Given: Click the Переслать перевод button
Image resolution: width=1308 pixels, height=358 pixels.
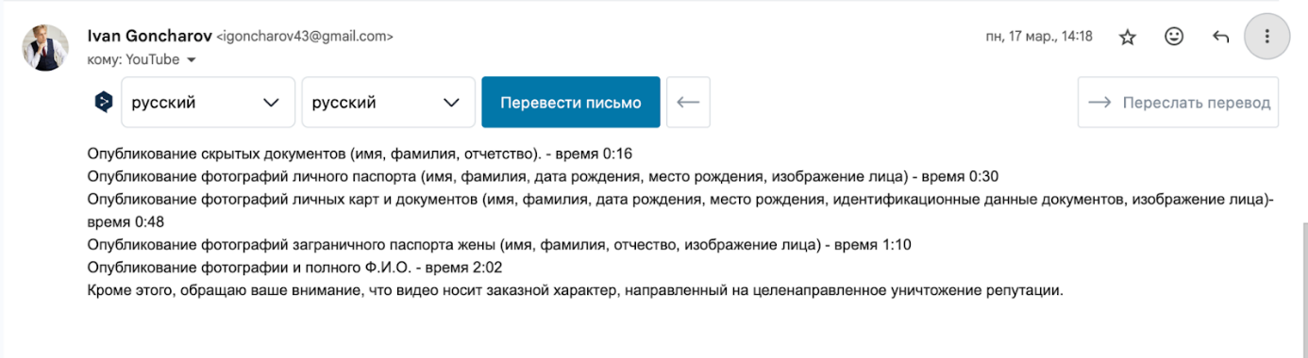Looking at the screenshot, I should point(1178,102).
